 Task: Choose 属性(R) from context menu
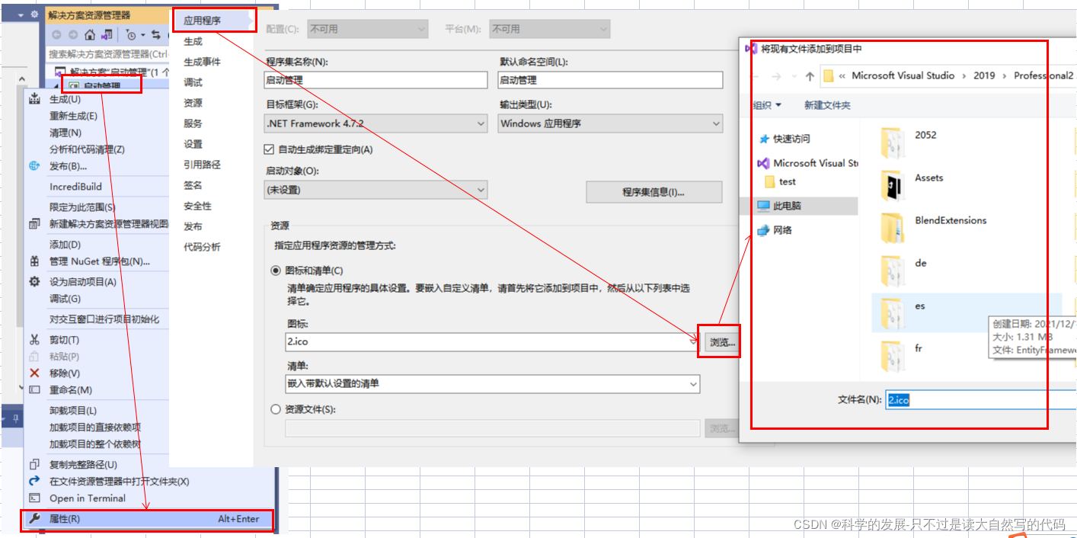(x=146, y=519)
